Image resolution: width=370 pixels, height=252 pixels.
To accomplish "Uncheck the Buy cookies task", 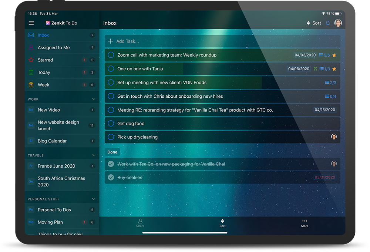I will (x=111, y=178).
